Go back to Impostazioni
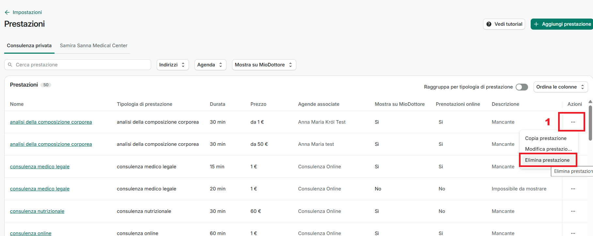 tap(27, 12)
